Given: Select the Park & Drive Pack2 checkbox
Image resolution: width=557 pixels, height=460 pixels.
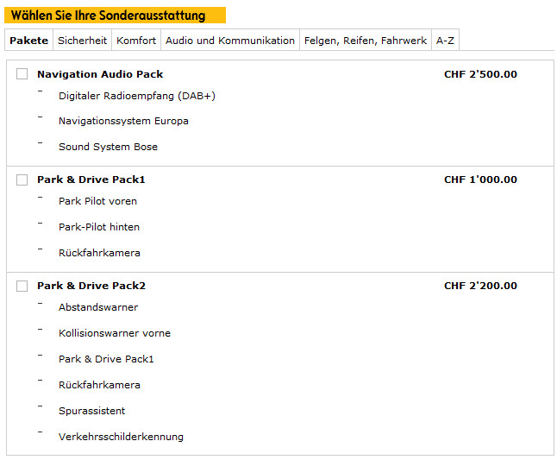Looking at the screenshot, I should (x=22, y=286).
